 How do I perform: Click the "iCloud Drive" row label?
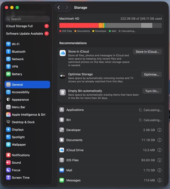pyautogui.click(x=75, y=150)
